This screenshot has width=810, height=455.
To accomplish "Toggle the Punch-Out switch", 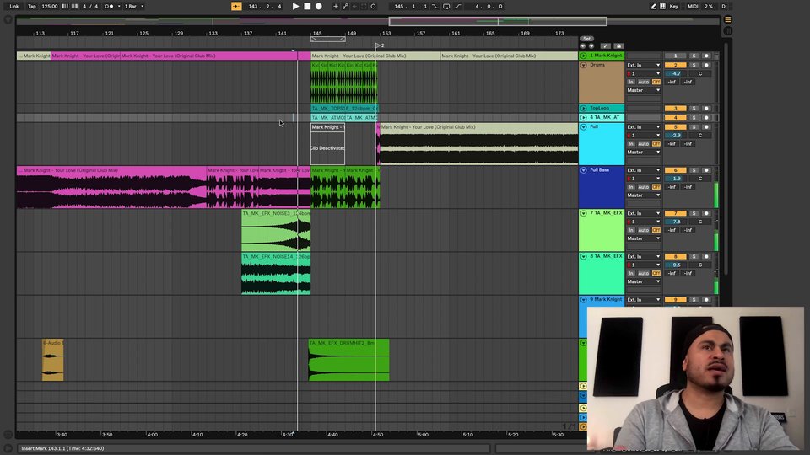I will point(457,6).
